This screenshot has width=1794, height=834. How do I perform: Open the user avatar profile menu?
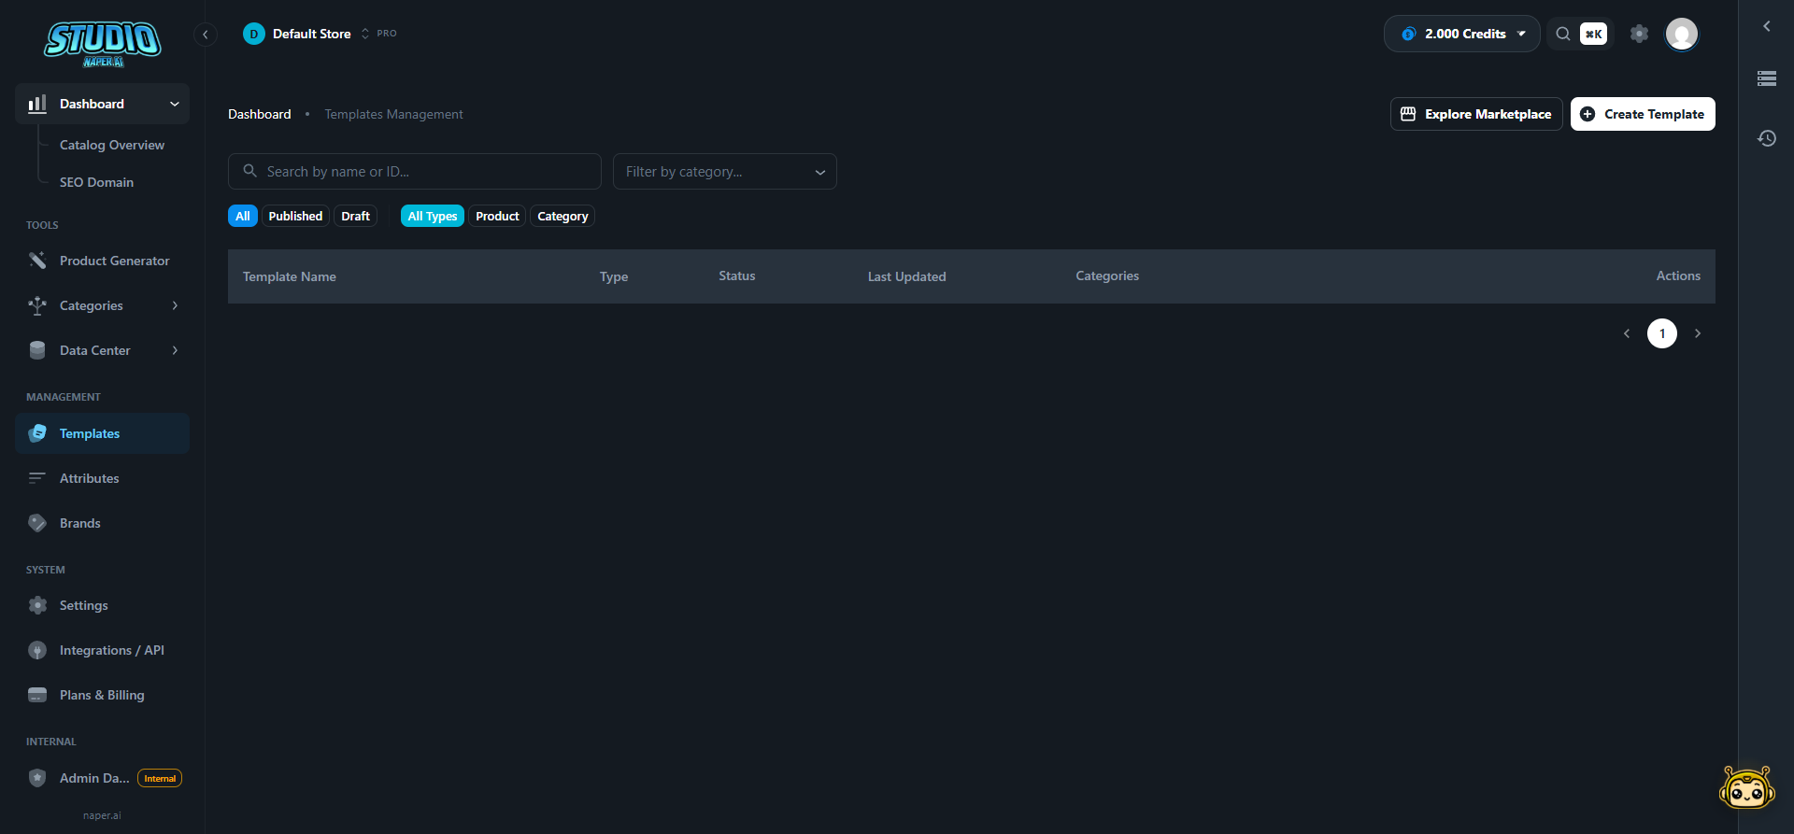click(x=1681, y=34)
